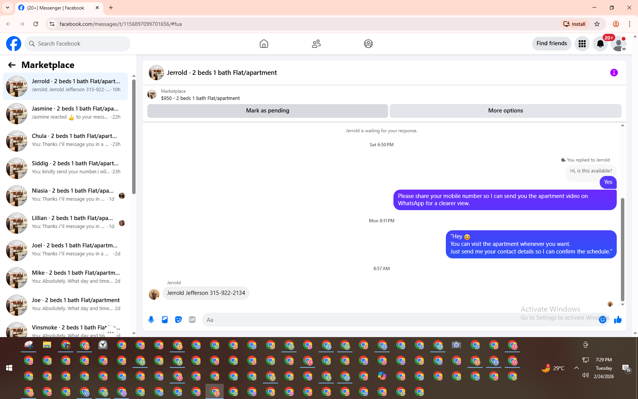This screenshot has width=638, height=399.
Task: Show hidden system tray icons
Action: pyautogui.click(x=576, y=368)
